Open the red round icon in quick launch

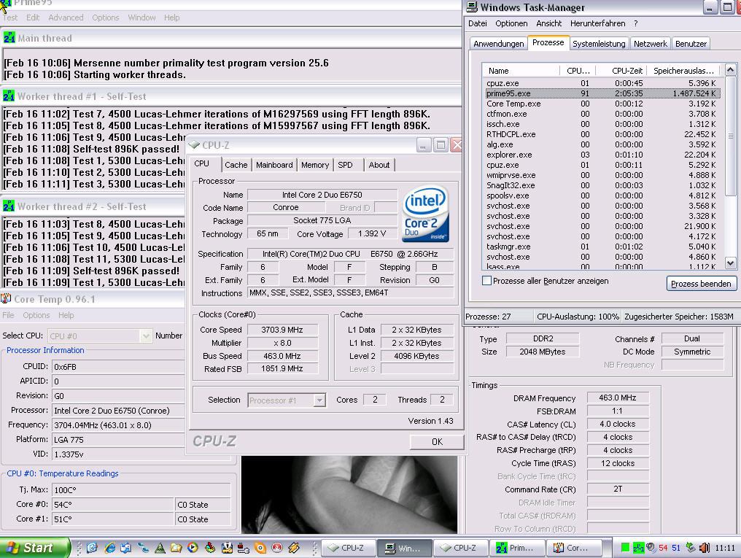click(x=277, y=548)
